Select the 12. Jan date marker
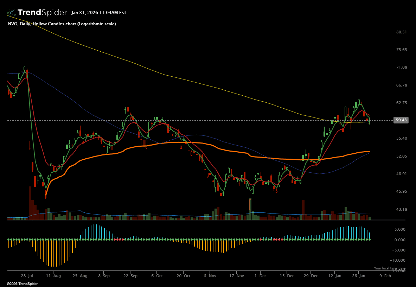Viewport: 416px width, 287px height. click(x=337, y=276)
